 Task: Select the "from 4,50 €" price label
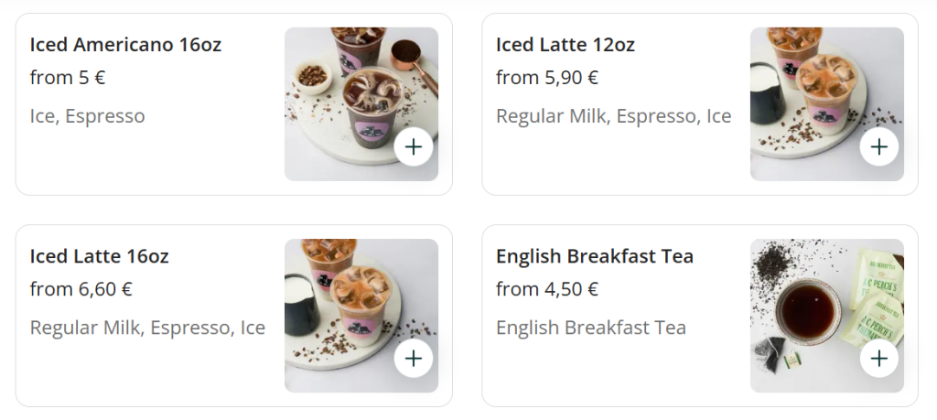tap(546, 289)
